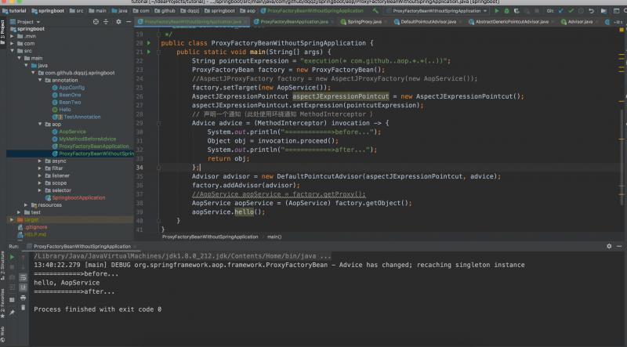The height and width of the screenshot is (347, 627).
Task: Click the collapse all icon in Project panel
Action: [x=106, y=22]
